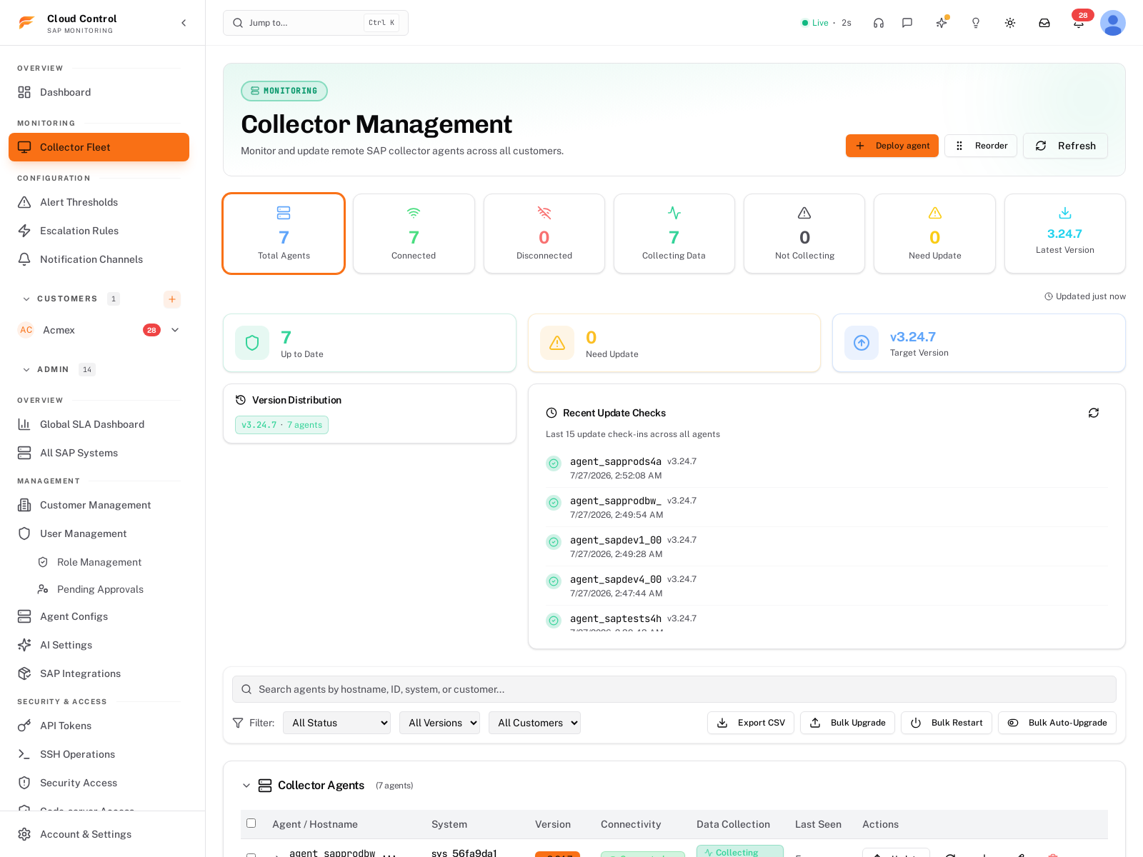Go to Escalation Rules
Screen dimensions: 1143x857
click(x=99, y=231)
